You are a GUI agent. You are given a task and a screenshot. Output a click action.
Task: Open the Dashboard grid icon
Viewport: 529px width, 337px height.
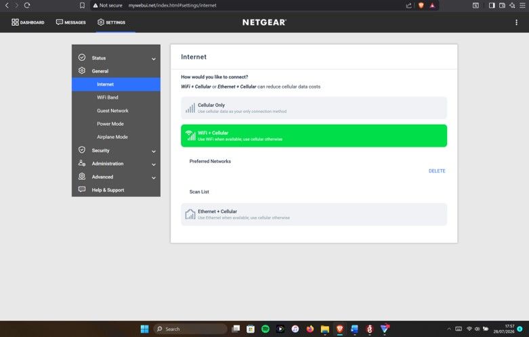15,22
